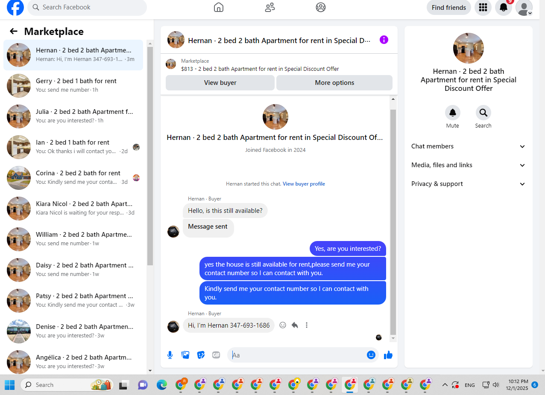Click the message text input Aa

298,355
